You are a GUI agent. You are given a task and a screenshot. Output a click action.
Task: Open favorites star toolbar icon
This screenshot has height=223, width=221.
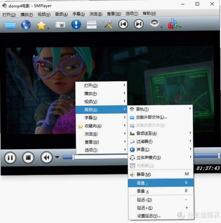pos(41,25)
